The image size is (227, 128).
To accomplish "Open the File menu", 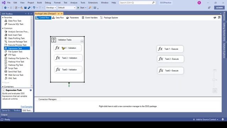I will click(9, 2).
